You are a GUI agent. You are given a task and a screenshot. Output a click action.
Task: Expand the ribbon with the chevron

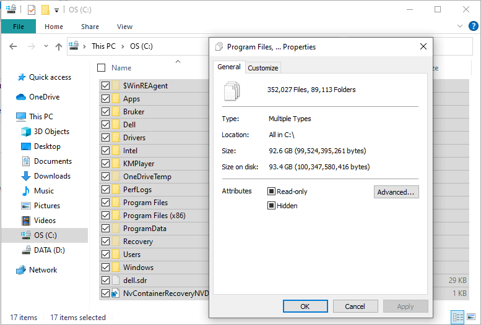click(459, 26)
